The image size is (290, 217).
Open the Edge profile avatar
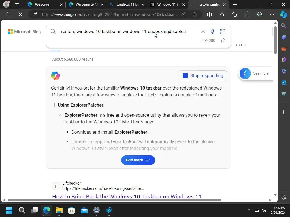tap(6, 5)
